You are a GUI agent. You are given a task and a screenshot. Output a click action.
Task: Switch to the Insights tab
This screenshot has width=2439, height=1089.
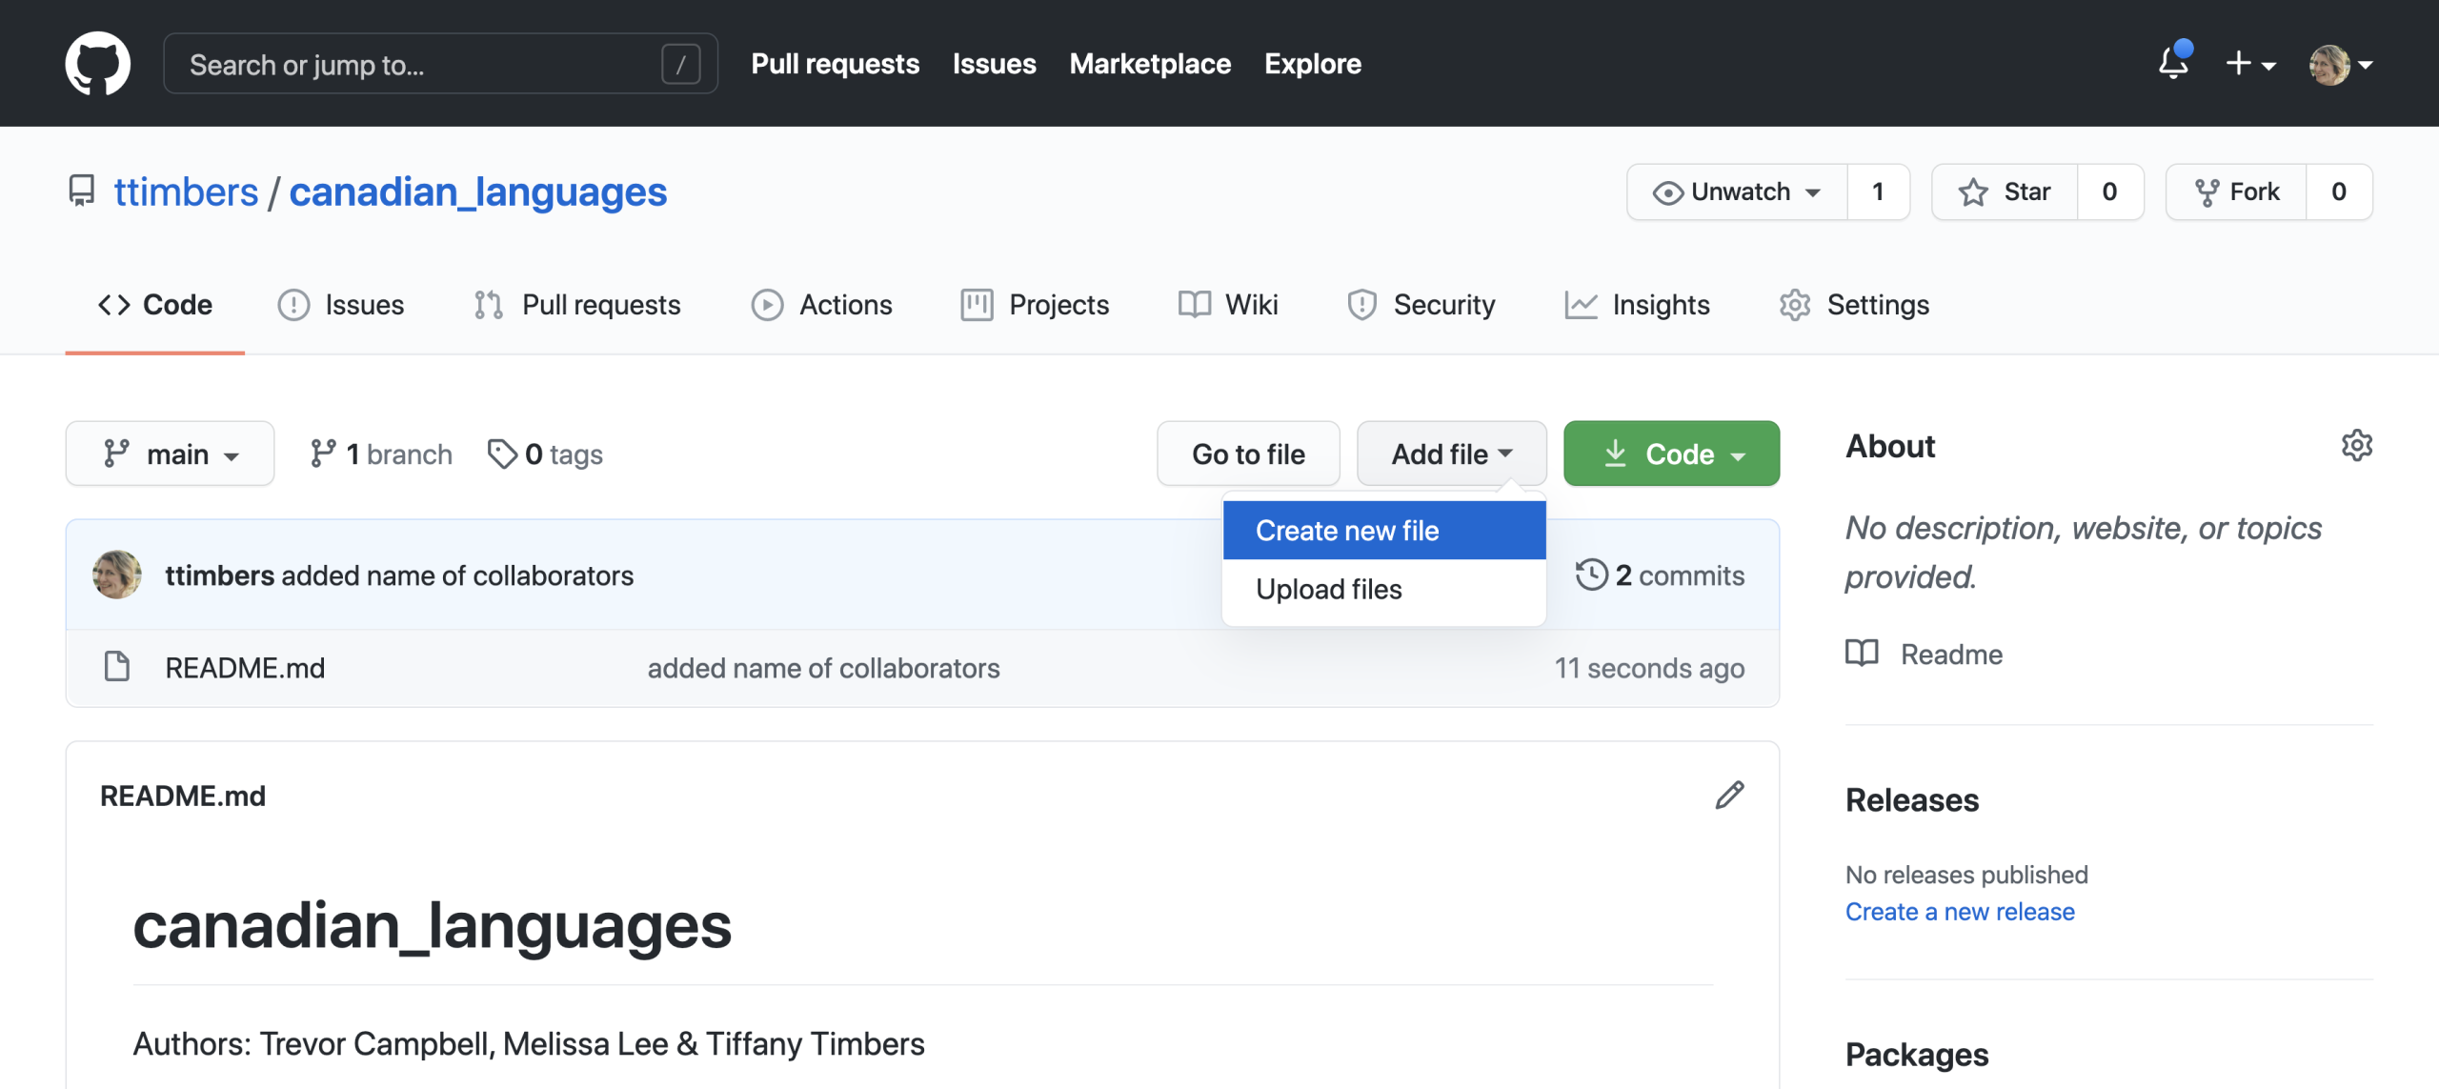click(x=1638, y=305)
